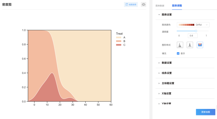Expand the 线条设置 section
This screenshot has width=217, height=119.
167,73
